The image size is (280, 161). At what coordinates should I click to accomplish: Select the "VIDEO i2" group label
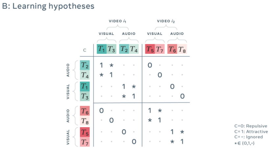pyautogui.click(x=165, y=21)
